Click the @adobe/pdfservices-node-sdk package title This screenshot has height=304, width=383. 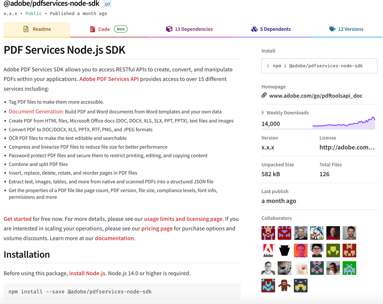coord(51,4)
